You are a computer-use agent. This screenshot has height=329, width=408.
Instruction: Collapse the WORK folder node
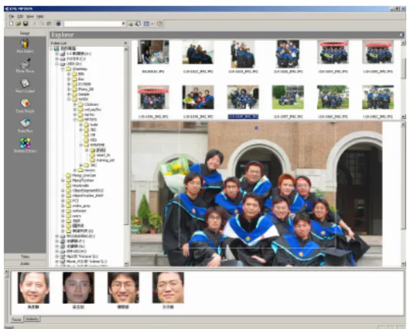coord(69,99)
